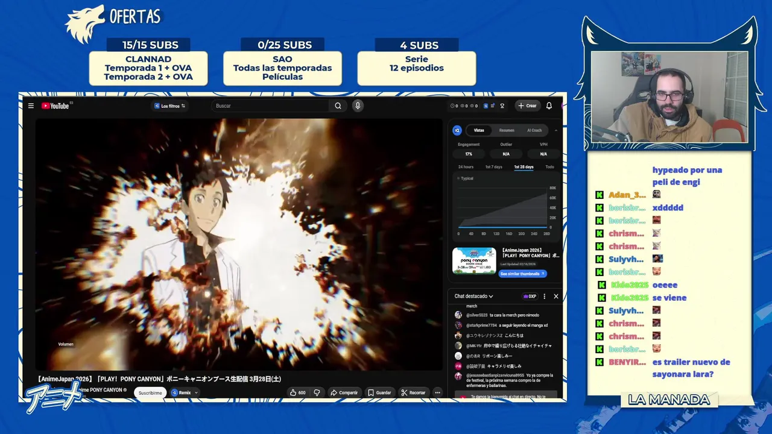Image resolution: width=772 pixels, height=434 pixels.
Task: Click See similar thumbnails link
Action: [x=523, y=274]
